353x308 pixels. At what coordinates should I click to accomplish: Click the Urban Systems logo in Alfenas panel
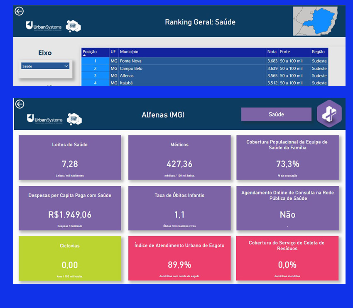44,119
